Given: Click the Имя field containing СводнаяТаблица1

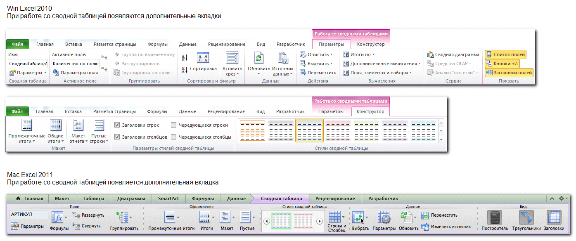Looking at the screenshot, I should pyautogui.click(x=28, y=64).
